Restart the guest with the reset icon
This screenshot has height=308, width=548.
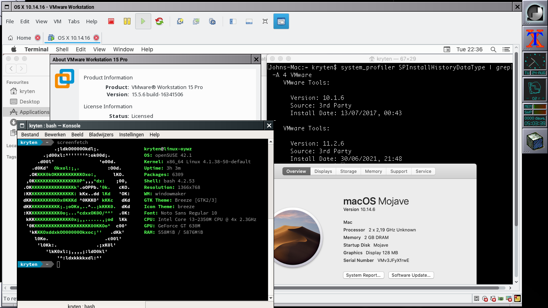click(x=159, y=21)
